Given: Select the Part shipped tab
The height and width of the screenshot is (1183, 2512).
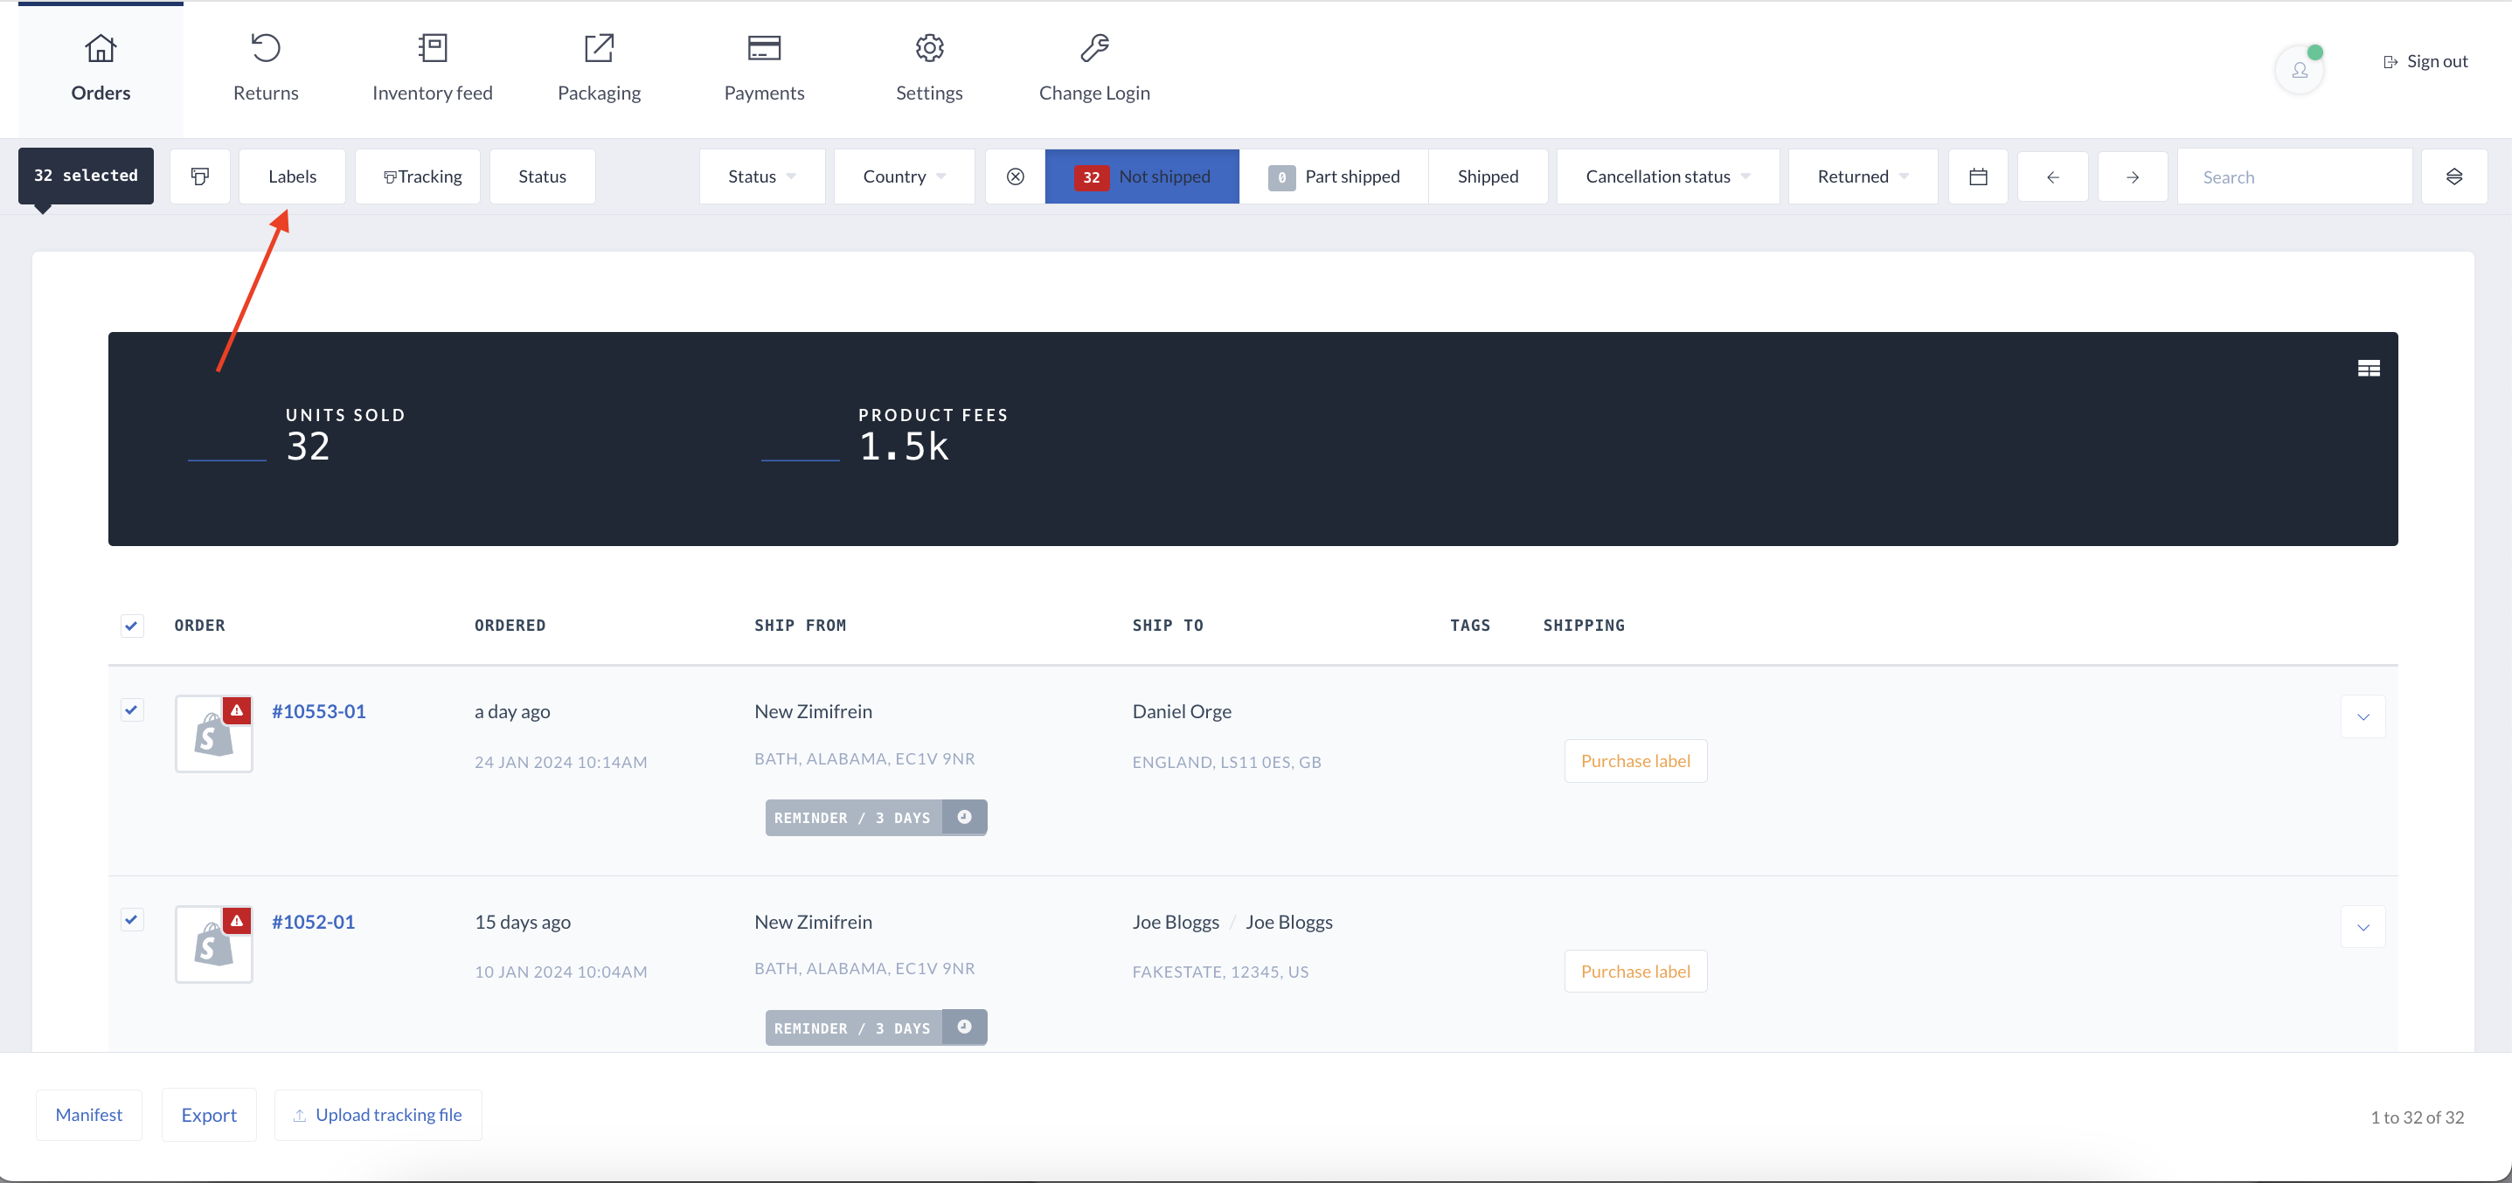Looking at the screenshot, I should coord(1334,176).
